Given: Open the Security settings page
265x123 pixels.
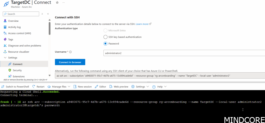Looking at the screenshot, I should coord(17,70).
